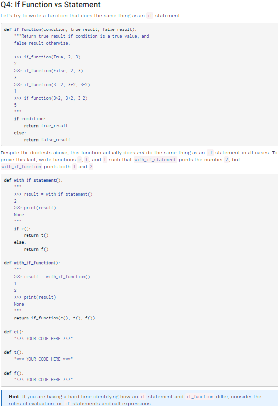The height and width of the screenshot is (406, 278).
Task: Click the 'return false_result' code line
Action: 47,140
